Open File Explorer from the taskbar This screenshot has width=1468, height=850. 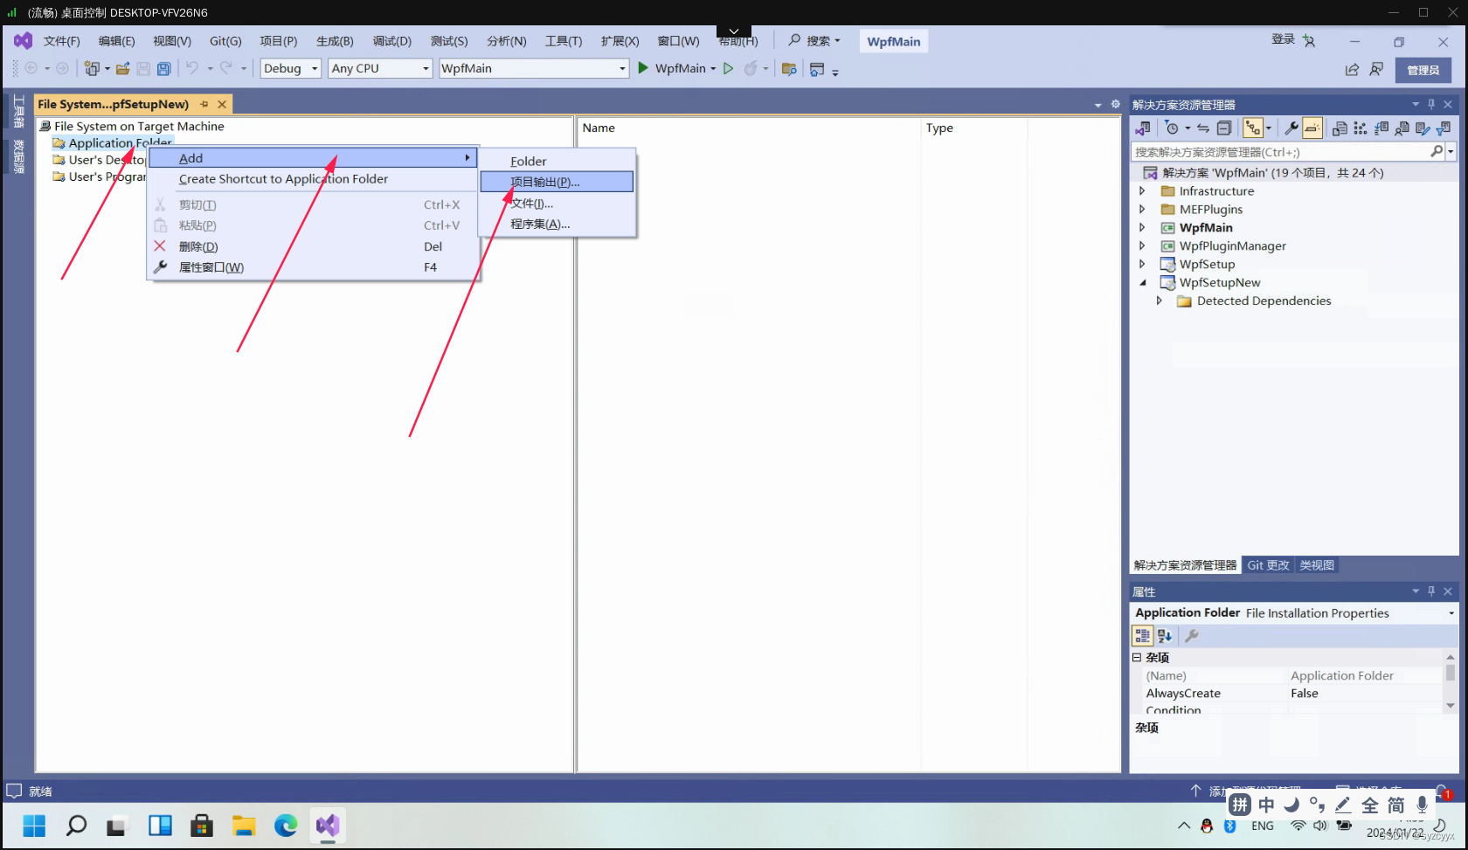[244, 826]
